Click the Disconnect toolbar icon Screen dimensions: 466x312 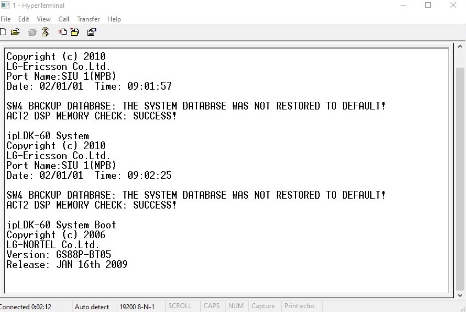point(45,32)
